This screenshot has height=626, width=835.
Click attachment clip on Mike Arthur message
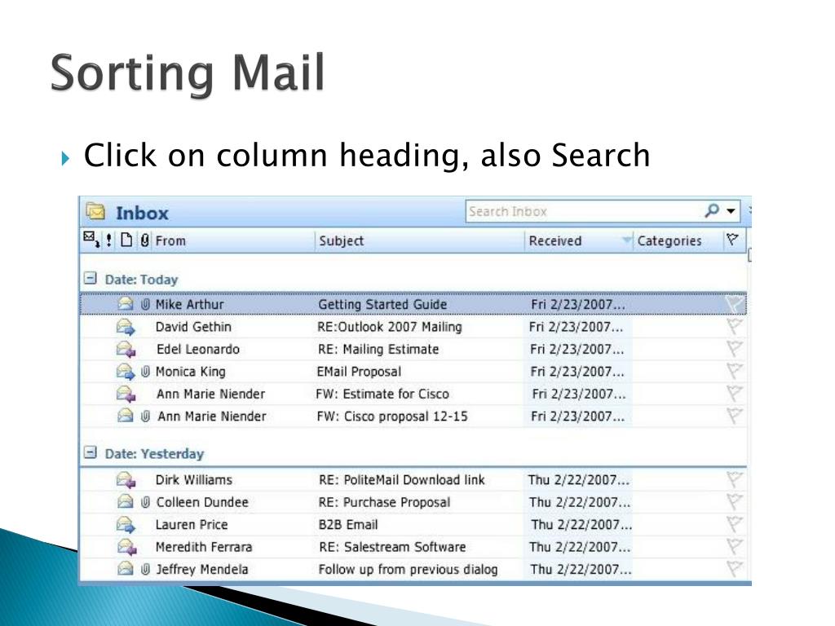point(145,305)
